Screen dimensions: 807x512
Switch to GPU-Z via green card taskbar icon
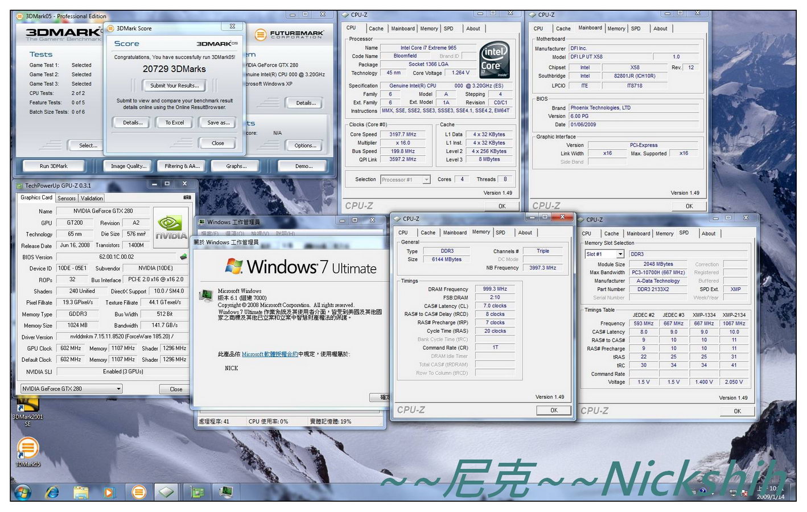pyautogui.click(x=197, y=492)
